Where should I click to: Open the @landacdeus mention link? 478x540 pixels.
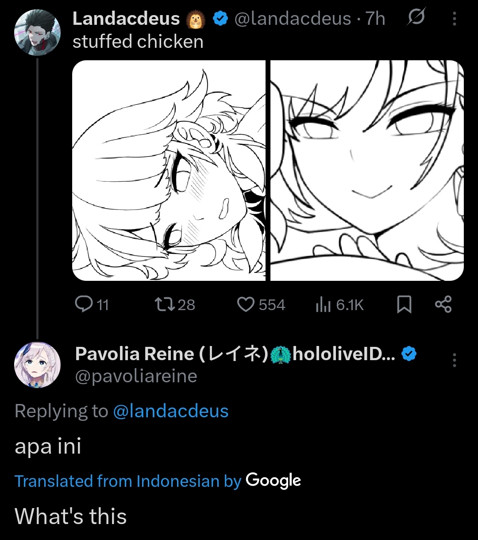point(171,411)
